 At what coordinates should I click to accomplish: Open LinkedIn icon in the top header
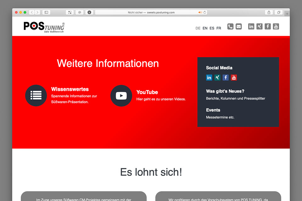tap(251, 27)
